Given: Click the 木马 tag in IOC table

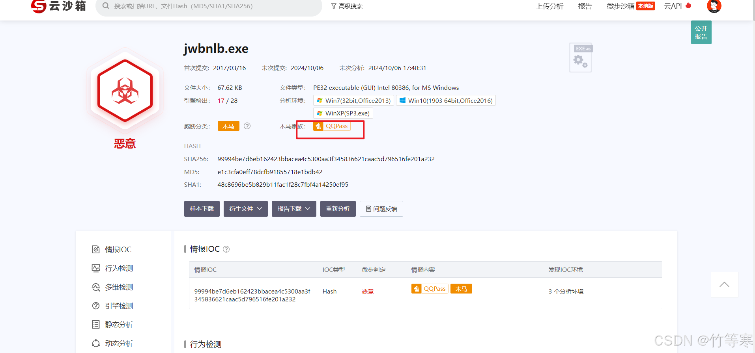Looking at the screenshot, I should (461, 289).
